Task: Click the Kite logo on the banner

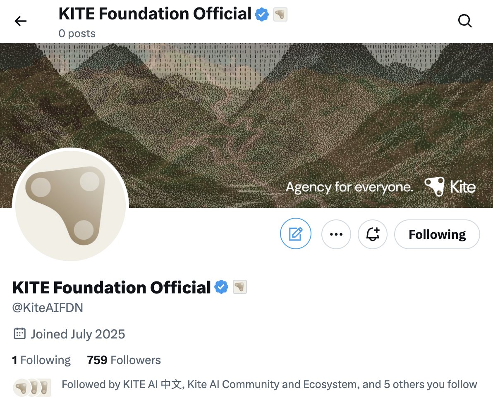Action: coord(450,187)
